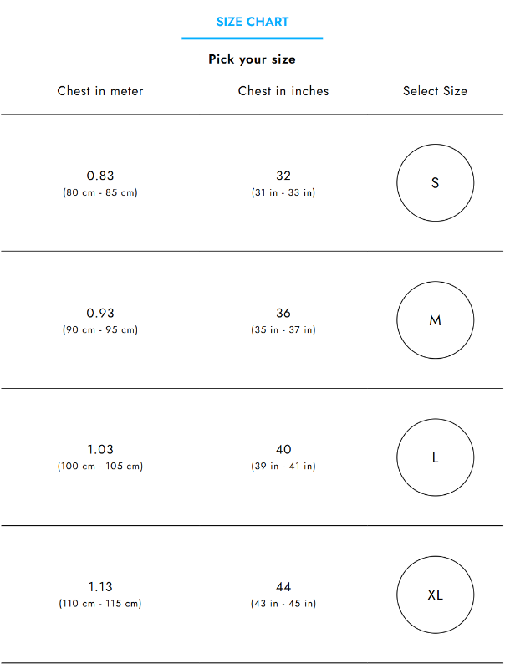Click the "80 cm - 85 cm" range text

point(100,192)
